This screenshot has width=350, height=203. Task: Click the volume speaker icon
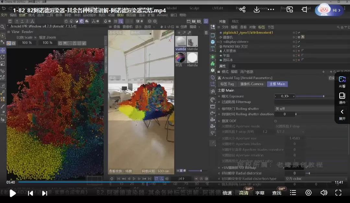point(324,193)
